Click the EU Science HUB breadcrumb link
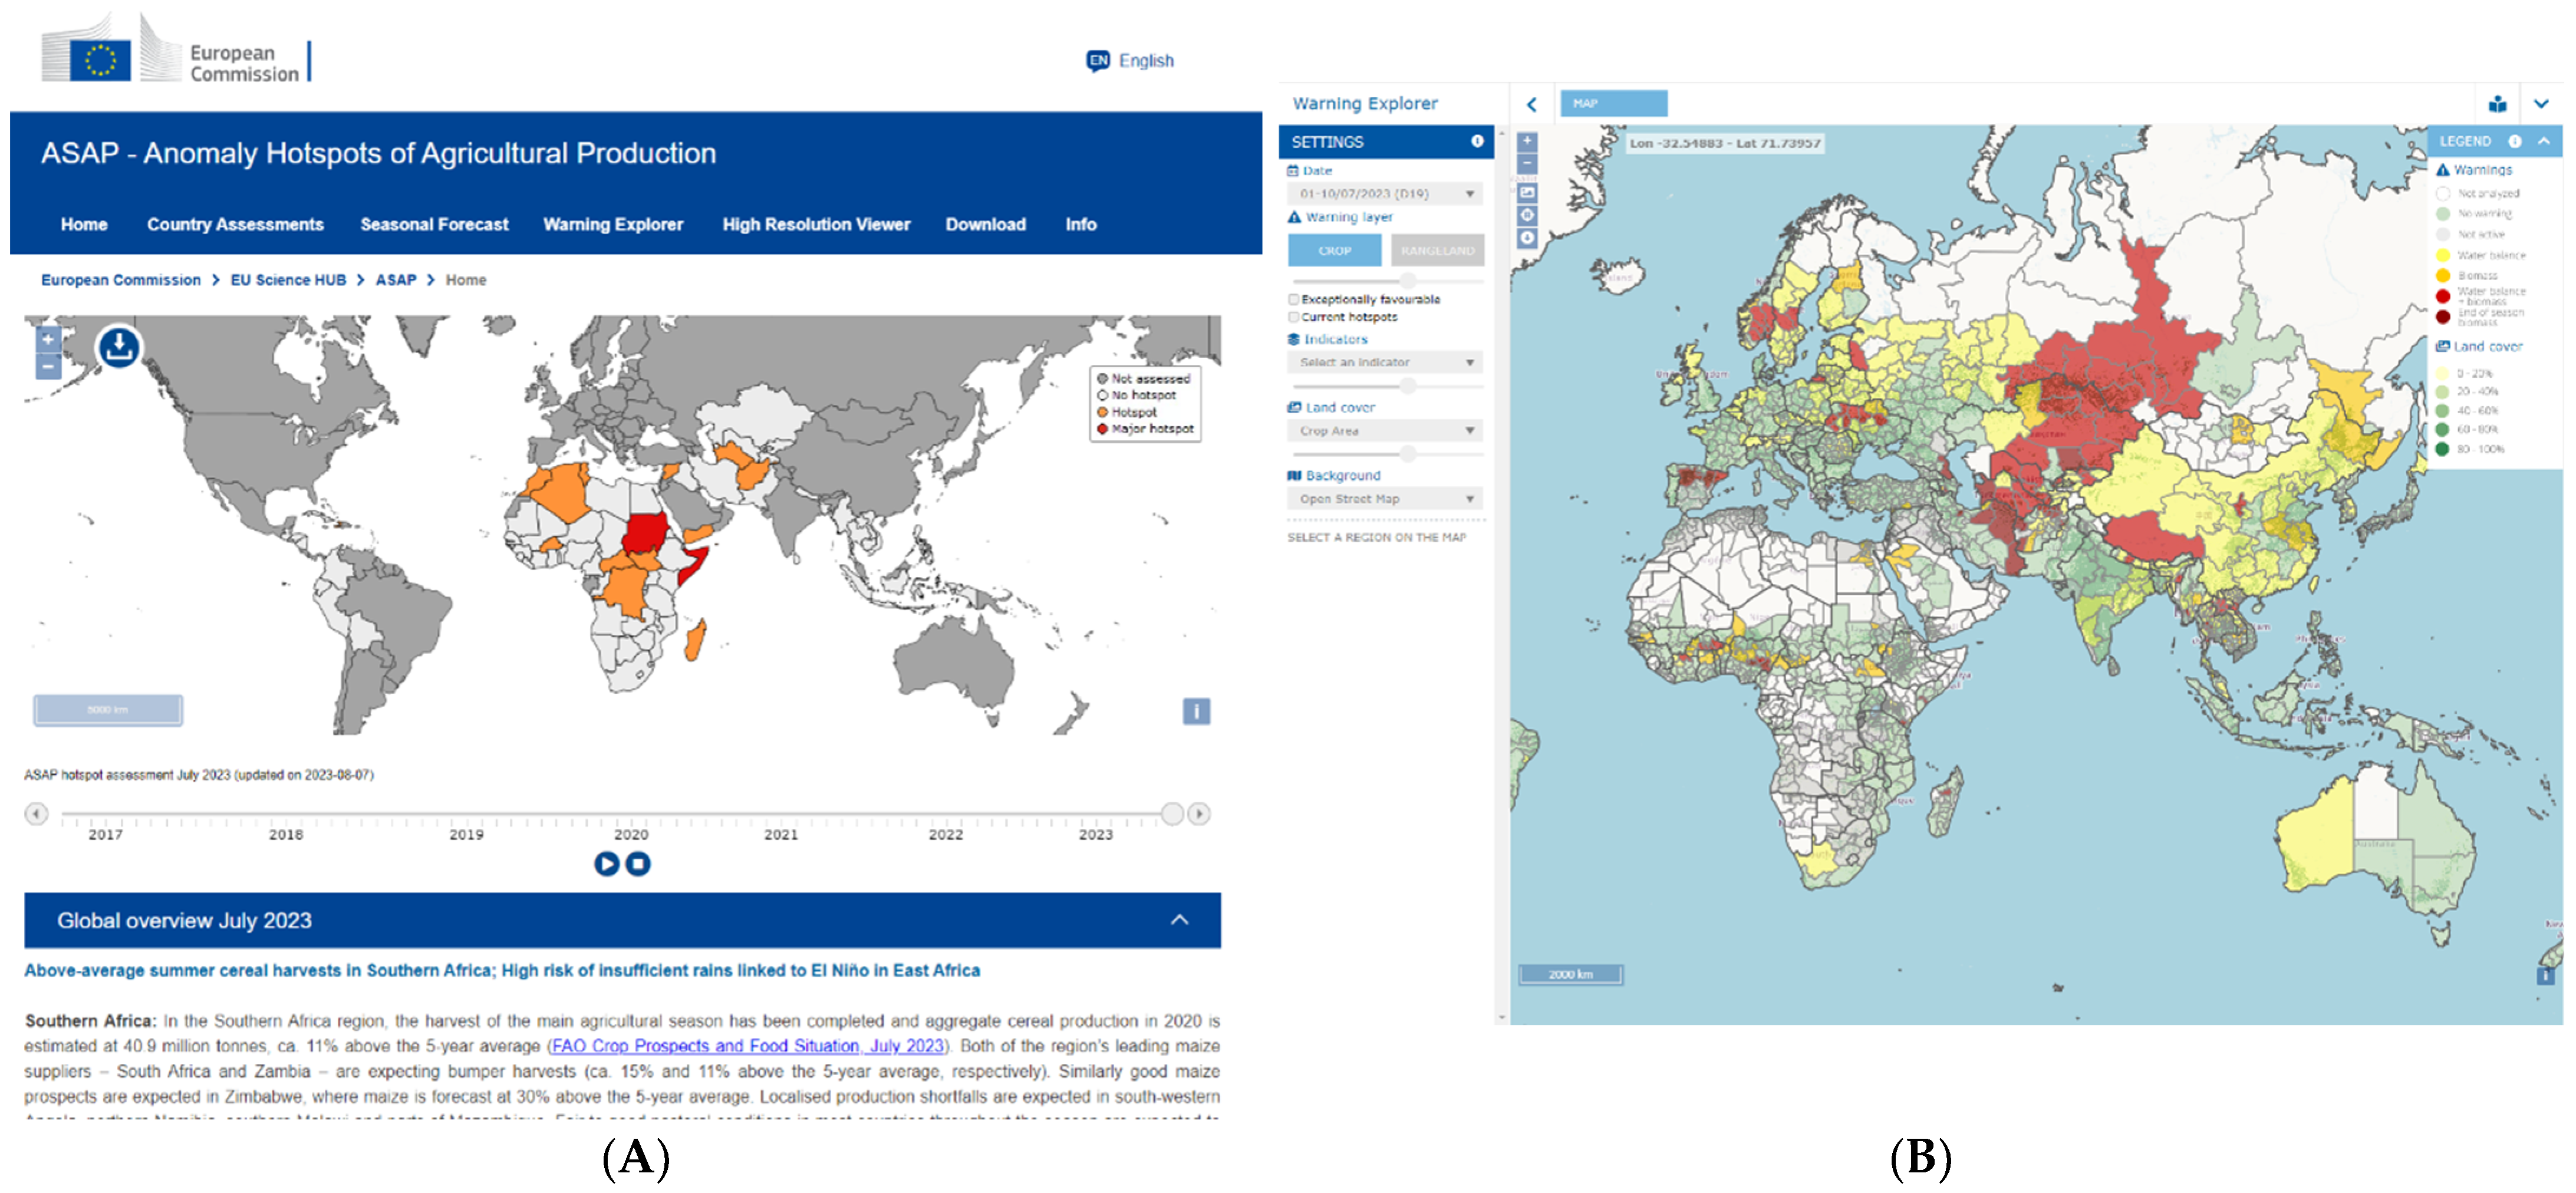Image resolution: width=2576 pixels, height=1193 pixels. point(288,280)
